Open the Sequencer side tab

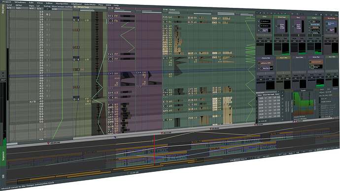[x=3, y=156]
